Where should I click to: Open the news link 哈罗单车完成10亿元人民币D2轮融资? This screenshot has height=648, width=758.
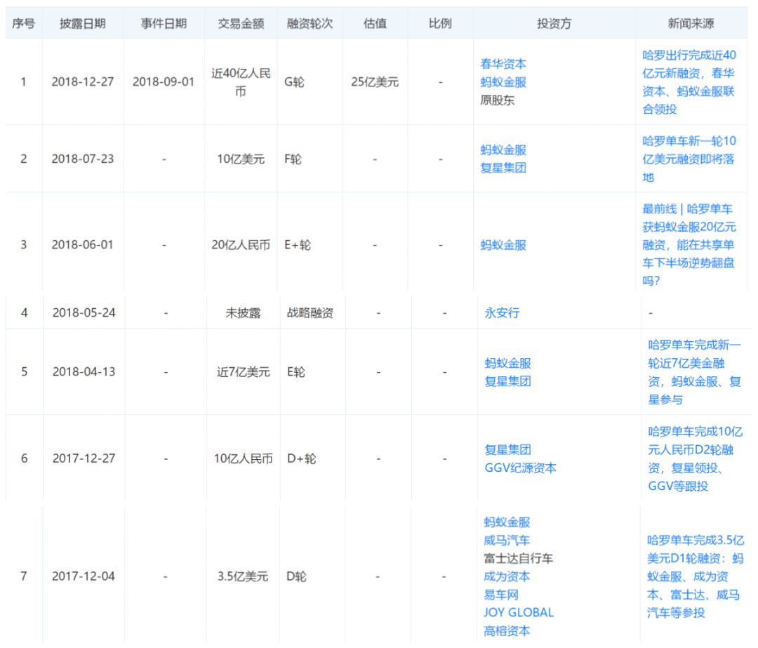pyautogui.click(x=695, y=458)
